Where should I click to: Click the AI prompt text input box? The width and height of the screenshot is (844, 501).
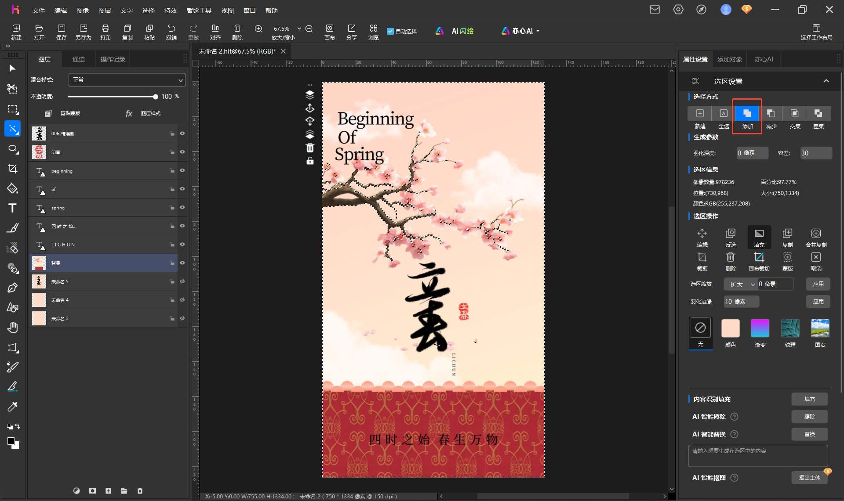point(758,456)
